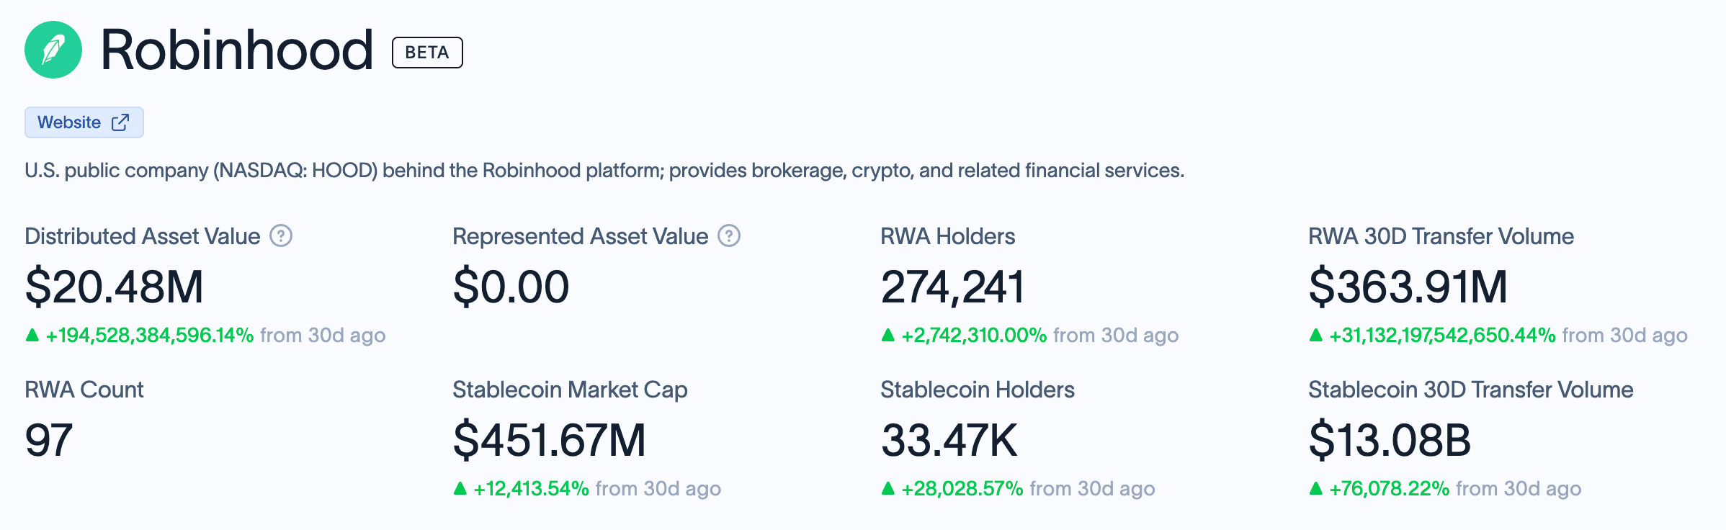Image resolution: width=1726 pixels, height=530 pixels.
Task: Click the Robinhood feather logo
Action: (x=53, y=50)
